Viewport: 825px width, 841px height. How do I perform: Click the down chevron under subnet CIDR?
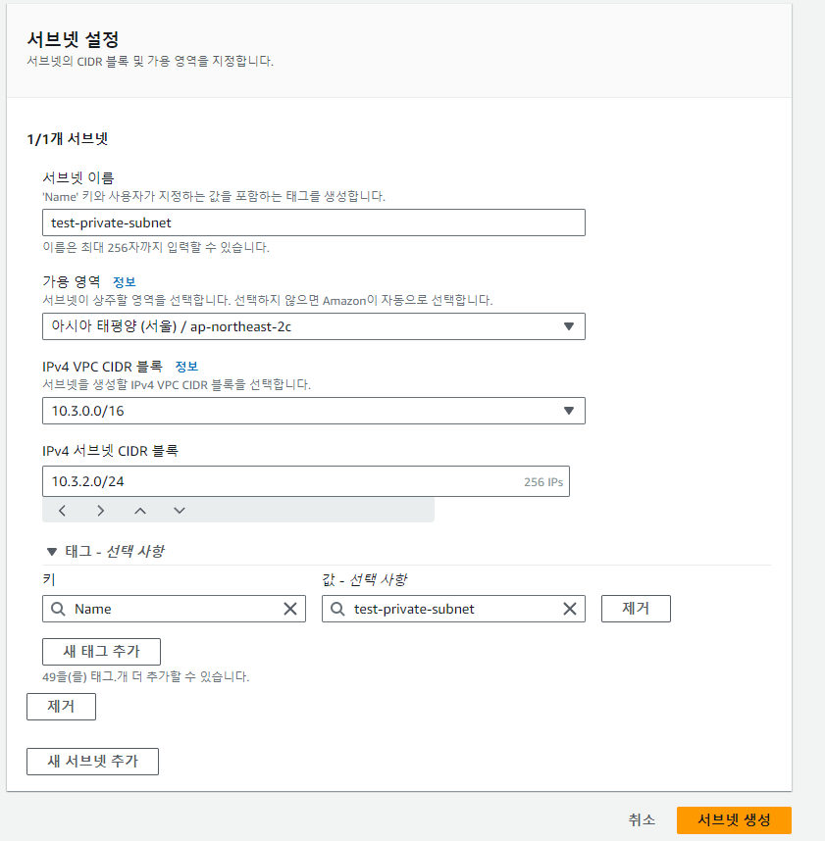(180, 511)
